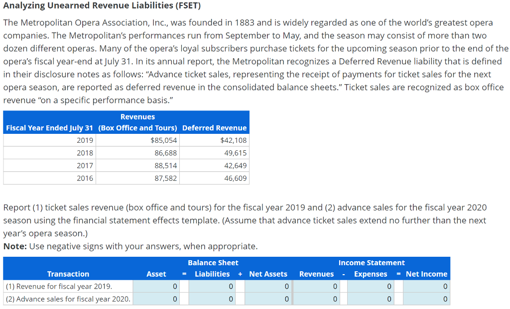
Task: Select the 86,688 revenue value for 2018
Action: (x=165, y=153)
